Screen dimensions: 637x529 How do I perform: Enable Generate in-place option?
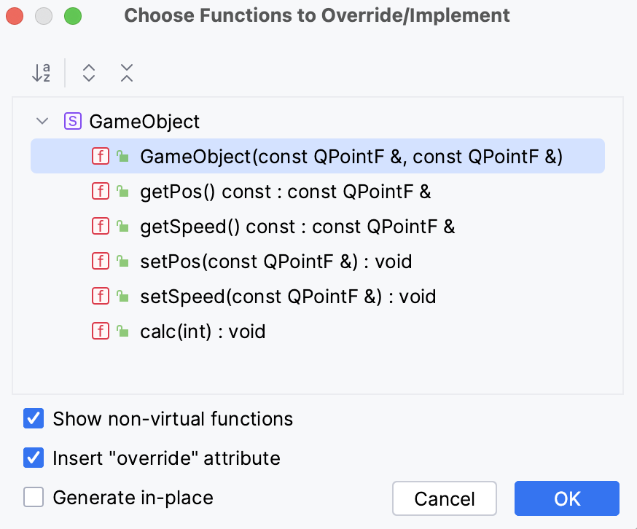pyautogui.click(x=32, y=497)
